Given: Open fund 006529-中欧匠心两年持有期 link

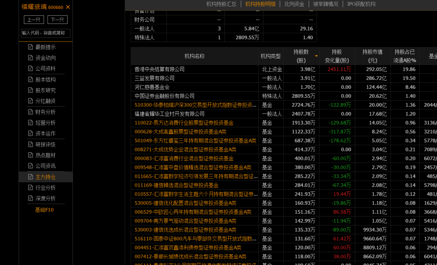Looking at the screenshot, I should point(193,212).
